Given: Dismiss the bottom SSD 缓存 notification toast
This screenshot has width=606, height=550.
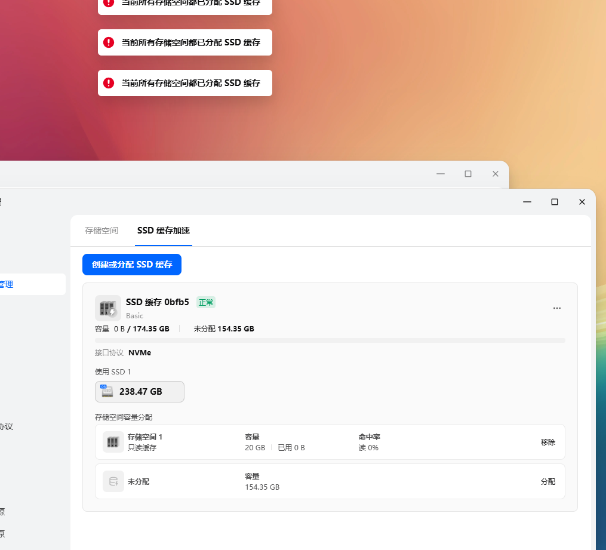Looking at the screenshot, I should [x=184, y=83].
